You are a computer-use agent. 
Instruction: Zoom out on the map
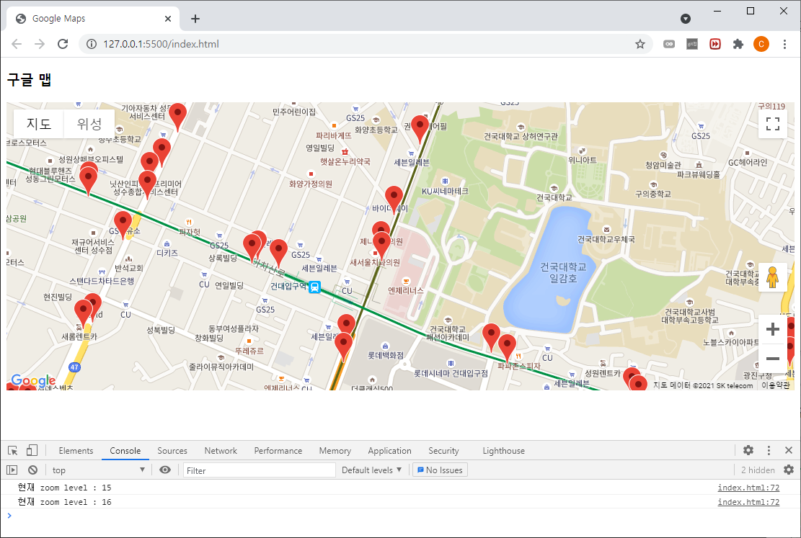pos(772,359)
